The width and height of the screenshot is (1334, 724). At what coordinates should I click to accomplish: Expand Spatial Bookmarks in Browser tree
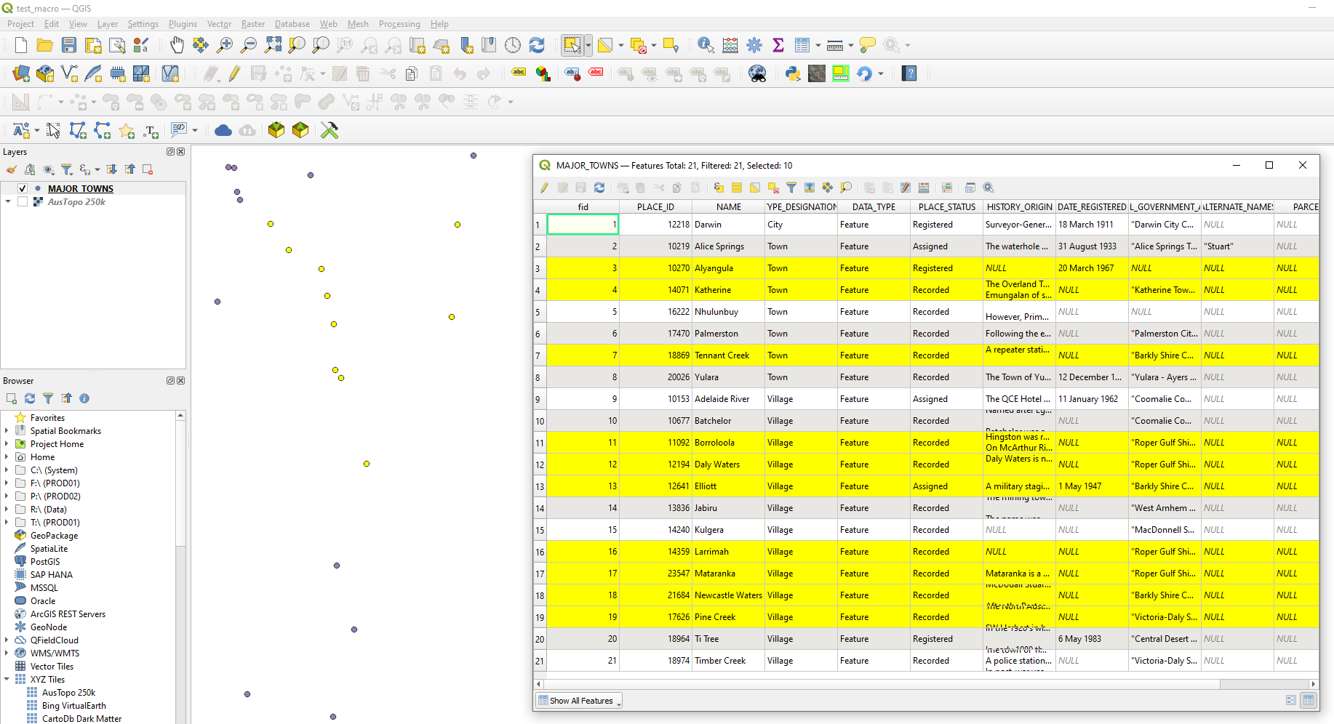click(x=7, y=431)
